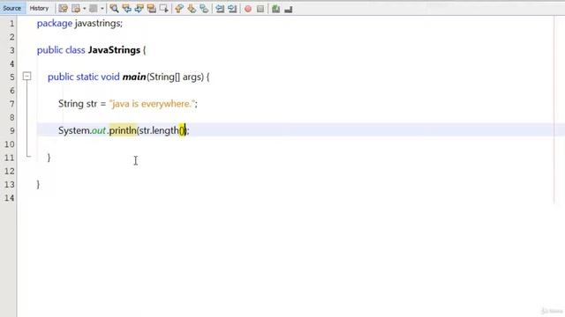565x317 pixels.
Task: Click the closing brace on line 13
Action: pos(38,184)
